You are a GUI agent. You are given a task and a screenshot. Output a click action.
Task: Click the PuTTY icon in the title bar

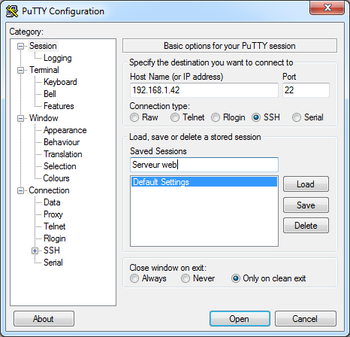pyautogui.click(x=12, y=11)
